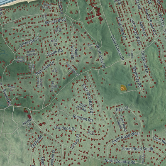Image resolution: width=166 pixels, height=166 pixels.
Task: Click the Cliff Road West label
Action: 135,32
